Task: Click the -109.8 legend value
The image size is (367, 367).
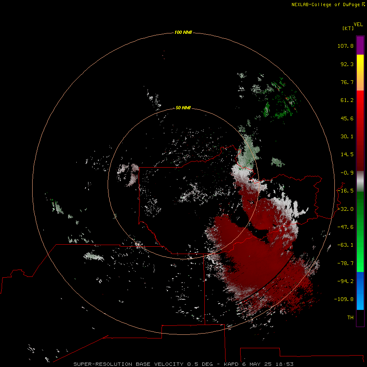Action: [x=344, y=299]
